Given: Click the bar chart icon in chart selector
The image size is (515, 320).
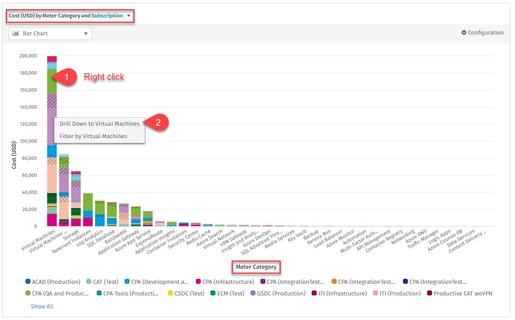Looking at the screenshot, I should click(16, 34).
